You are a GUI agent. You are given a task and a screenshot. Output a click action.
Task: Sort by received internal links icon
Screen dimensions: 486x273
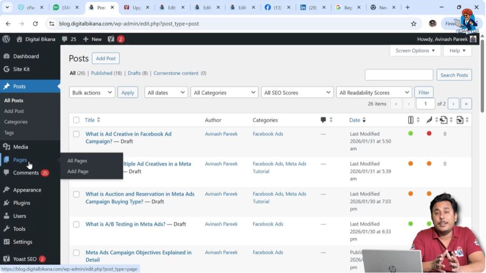[460, 120]
